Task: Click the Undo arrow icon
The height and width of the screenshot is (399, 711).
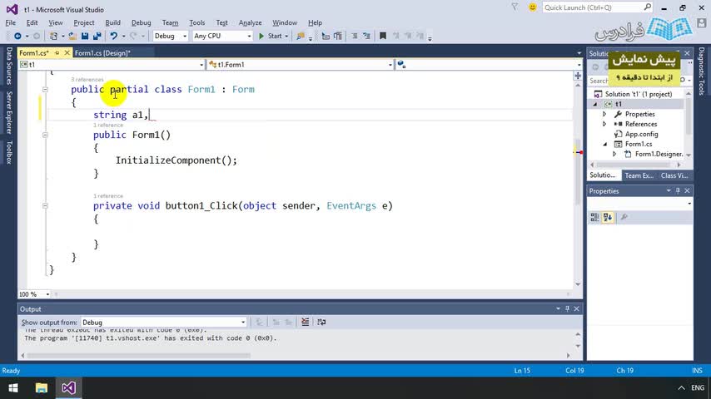Action: (113, 36)
